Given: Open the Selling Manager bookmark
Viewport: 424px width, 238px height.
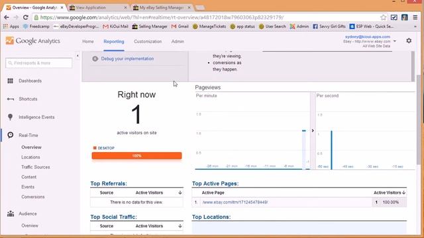Looking at the screenshot, I should coord(150,26).
